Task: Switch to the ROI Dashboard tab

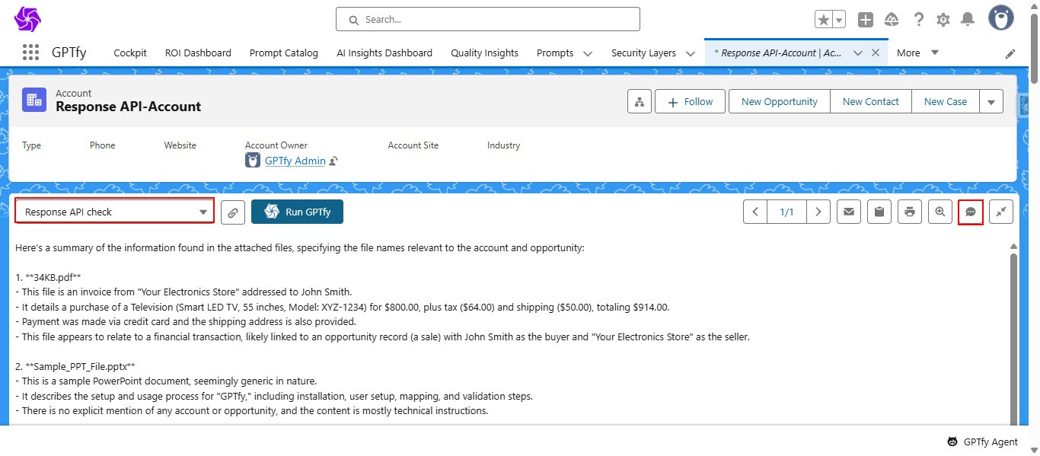Action: click(x=198, y=53)
